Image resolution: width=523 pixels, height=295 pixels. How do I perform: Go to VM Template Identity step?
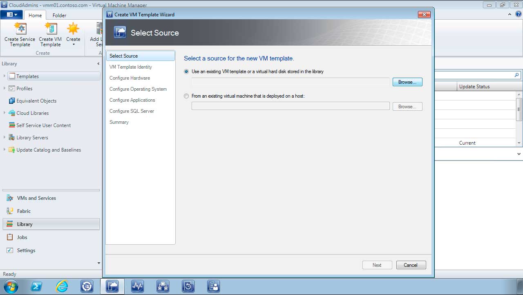pyautogui.click(x=131, y=67)
